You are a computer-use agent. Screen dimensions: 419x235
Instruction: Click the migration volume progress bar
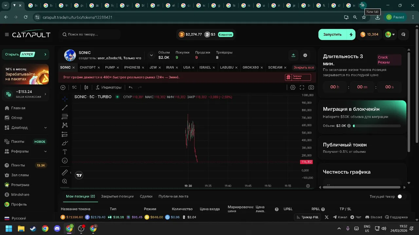(x=377, y=126)
